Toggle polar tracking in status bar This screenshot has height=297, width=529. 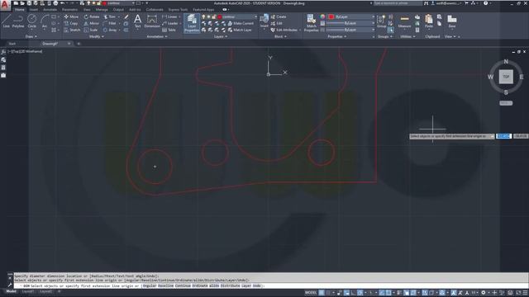click(360, 293)
